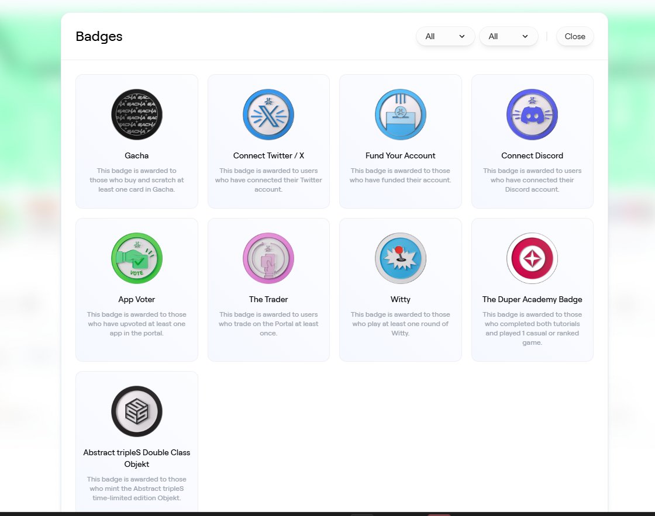Screen dimensions: 655x516
Task: Open the first All filter dropdown
Action: [445, 36]
